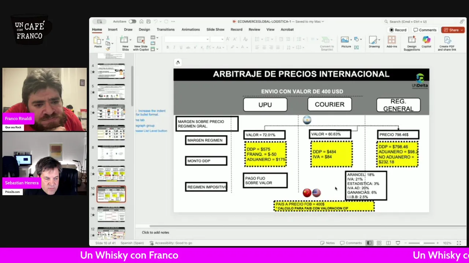
Task: Click Convert to SmartArt icon
Action: [x=326, y=40]
